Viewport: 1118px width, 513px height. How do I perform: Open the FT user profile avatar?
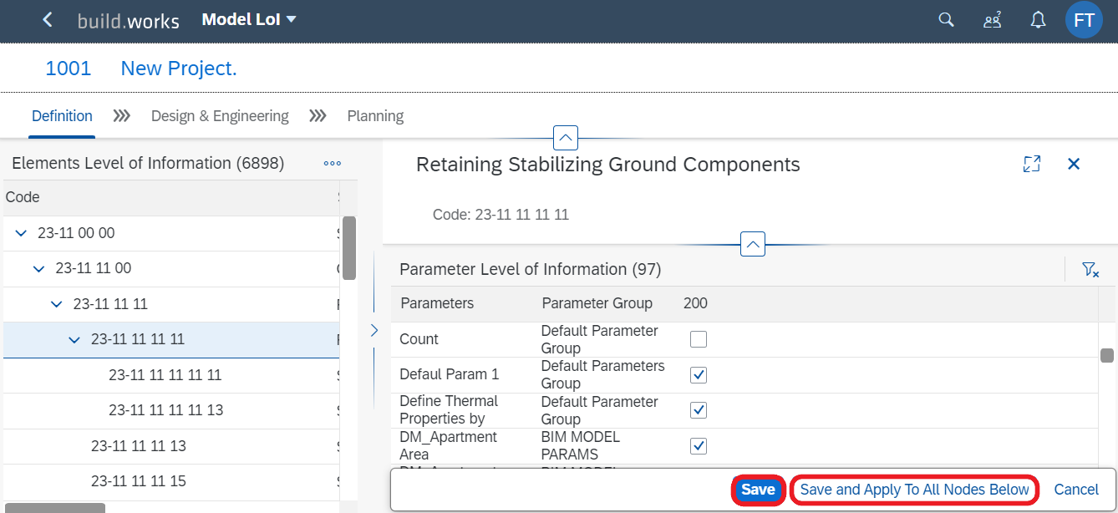pyautogui.click(x=1084, y=20)
